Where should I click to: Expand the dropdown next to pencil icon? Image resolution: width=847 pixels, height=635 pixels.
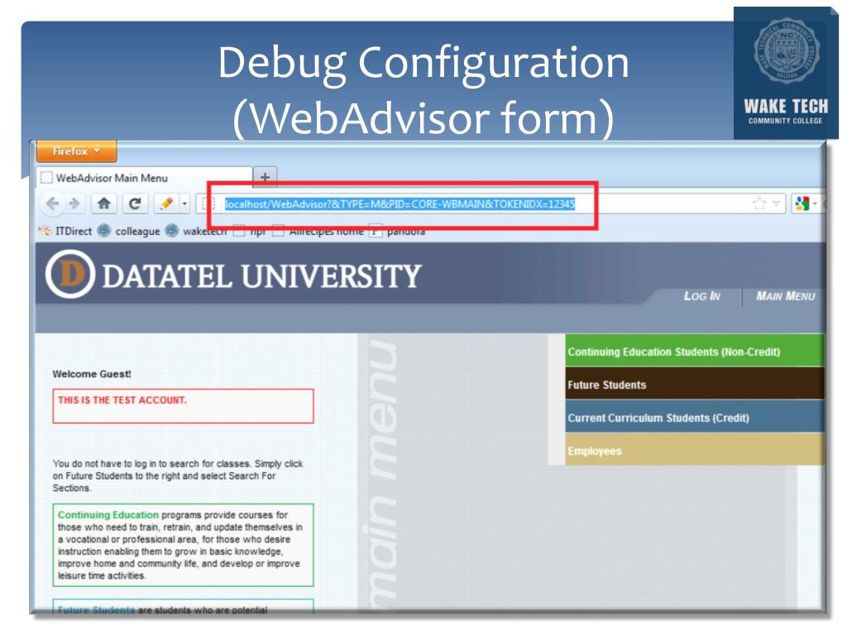point(184,203)
